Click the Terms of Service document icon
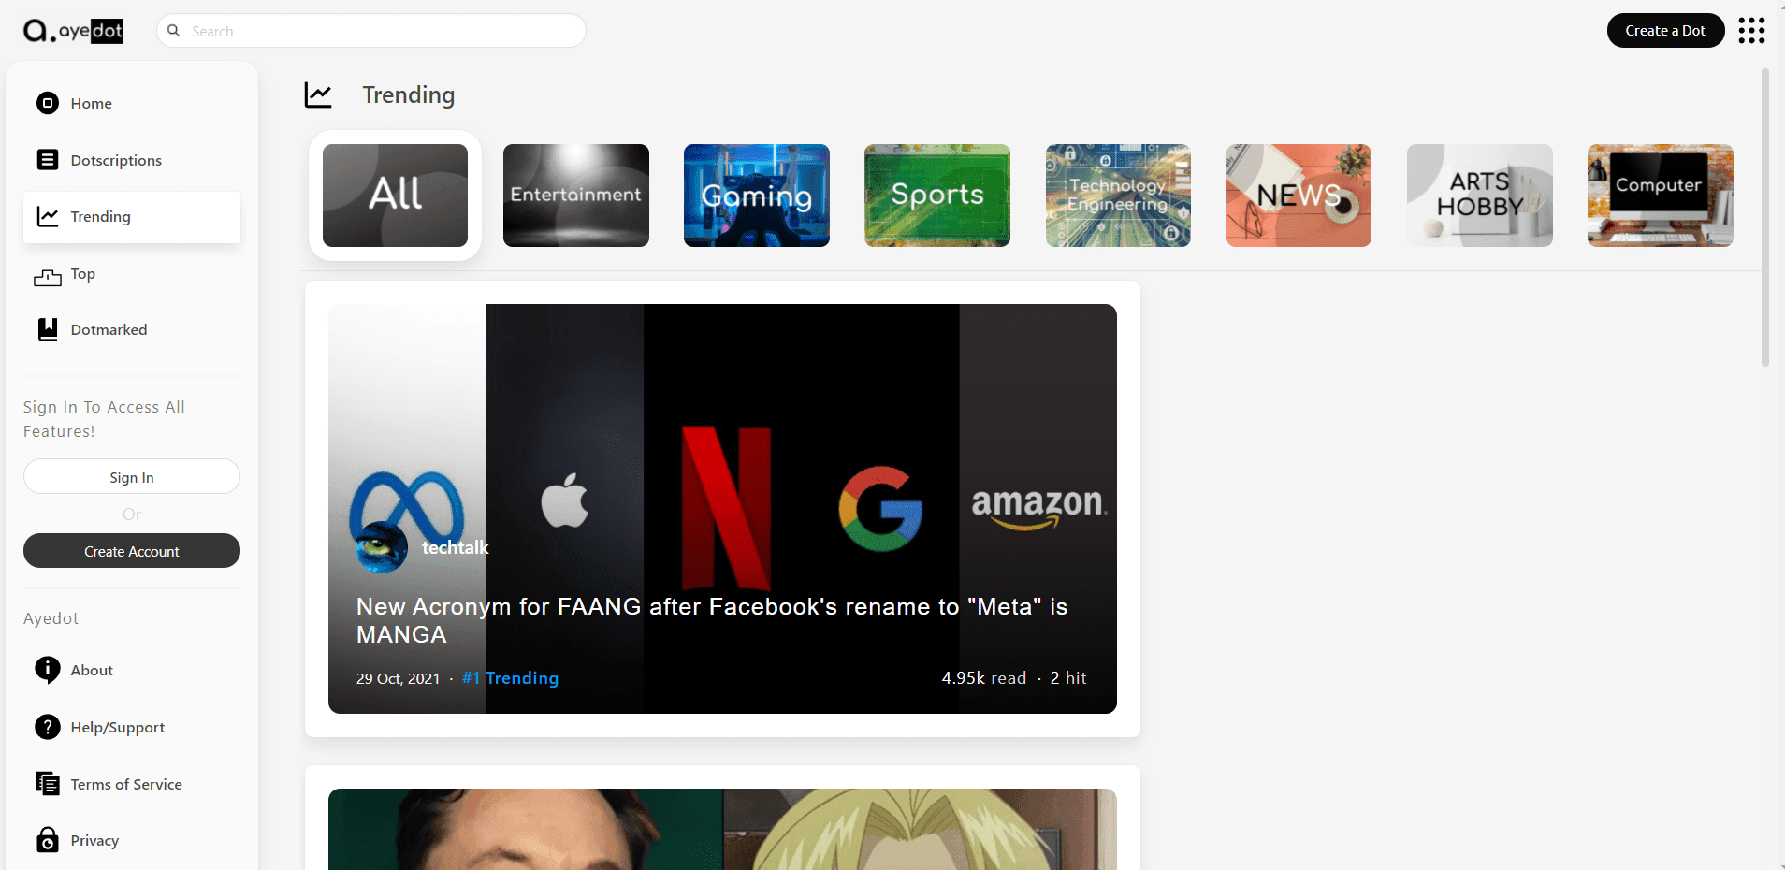Screen dimensions: 1785x870 point(48,784)
